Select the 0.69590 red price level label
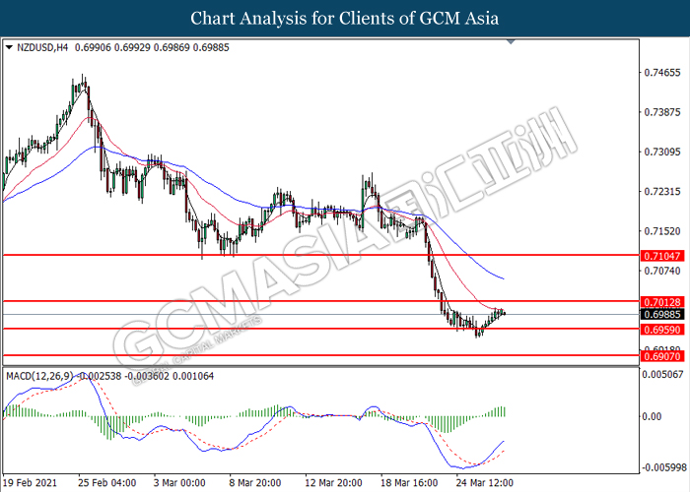 662,330
